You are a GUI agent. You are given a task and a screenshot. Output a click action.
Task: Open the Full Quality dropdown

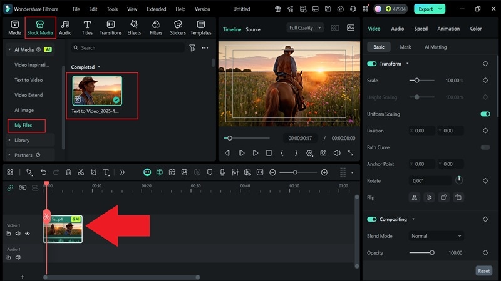pos(305,28)
